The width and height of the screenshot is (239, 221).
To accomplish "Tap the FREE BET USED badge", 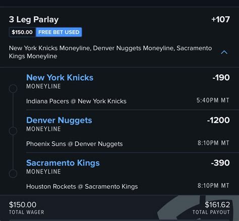I will click(x=59, y=32).
